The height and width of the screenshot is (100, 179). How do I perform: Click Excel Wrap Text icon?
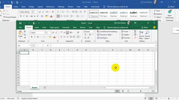(x=78, y=33)
